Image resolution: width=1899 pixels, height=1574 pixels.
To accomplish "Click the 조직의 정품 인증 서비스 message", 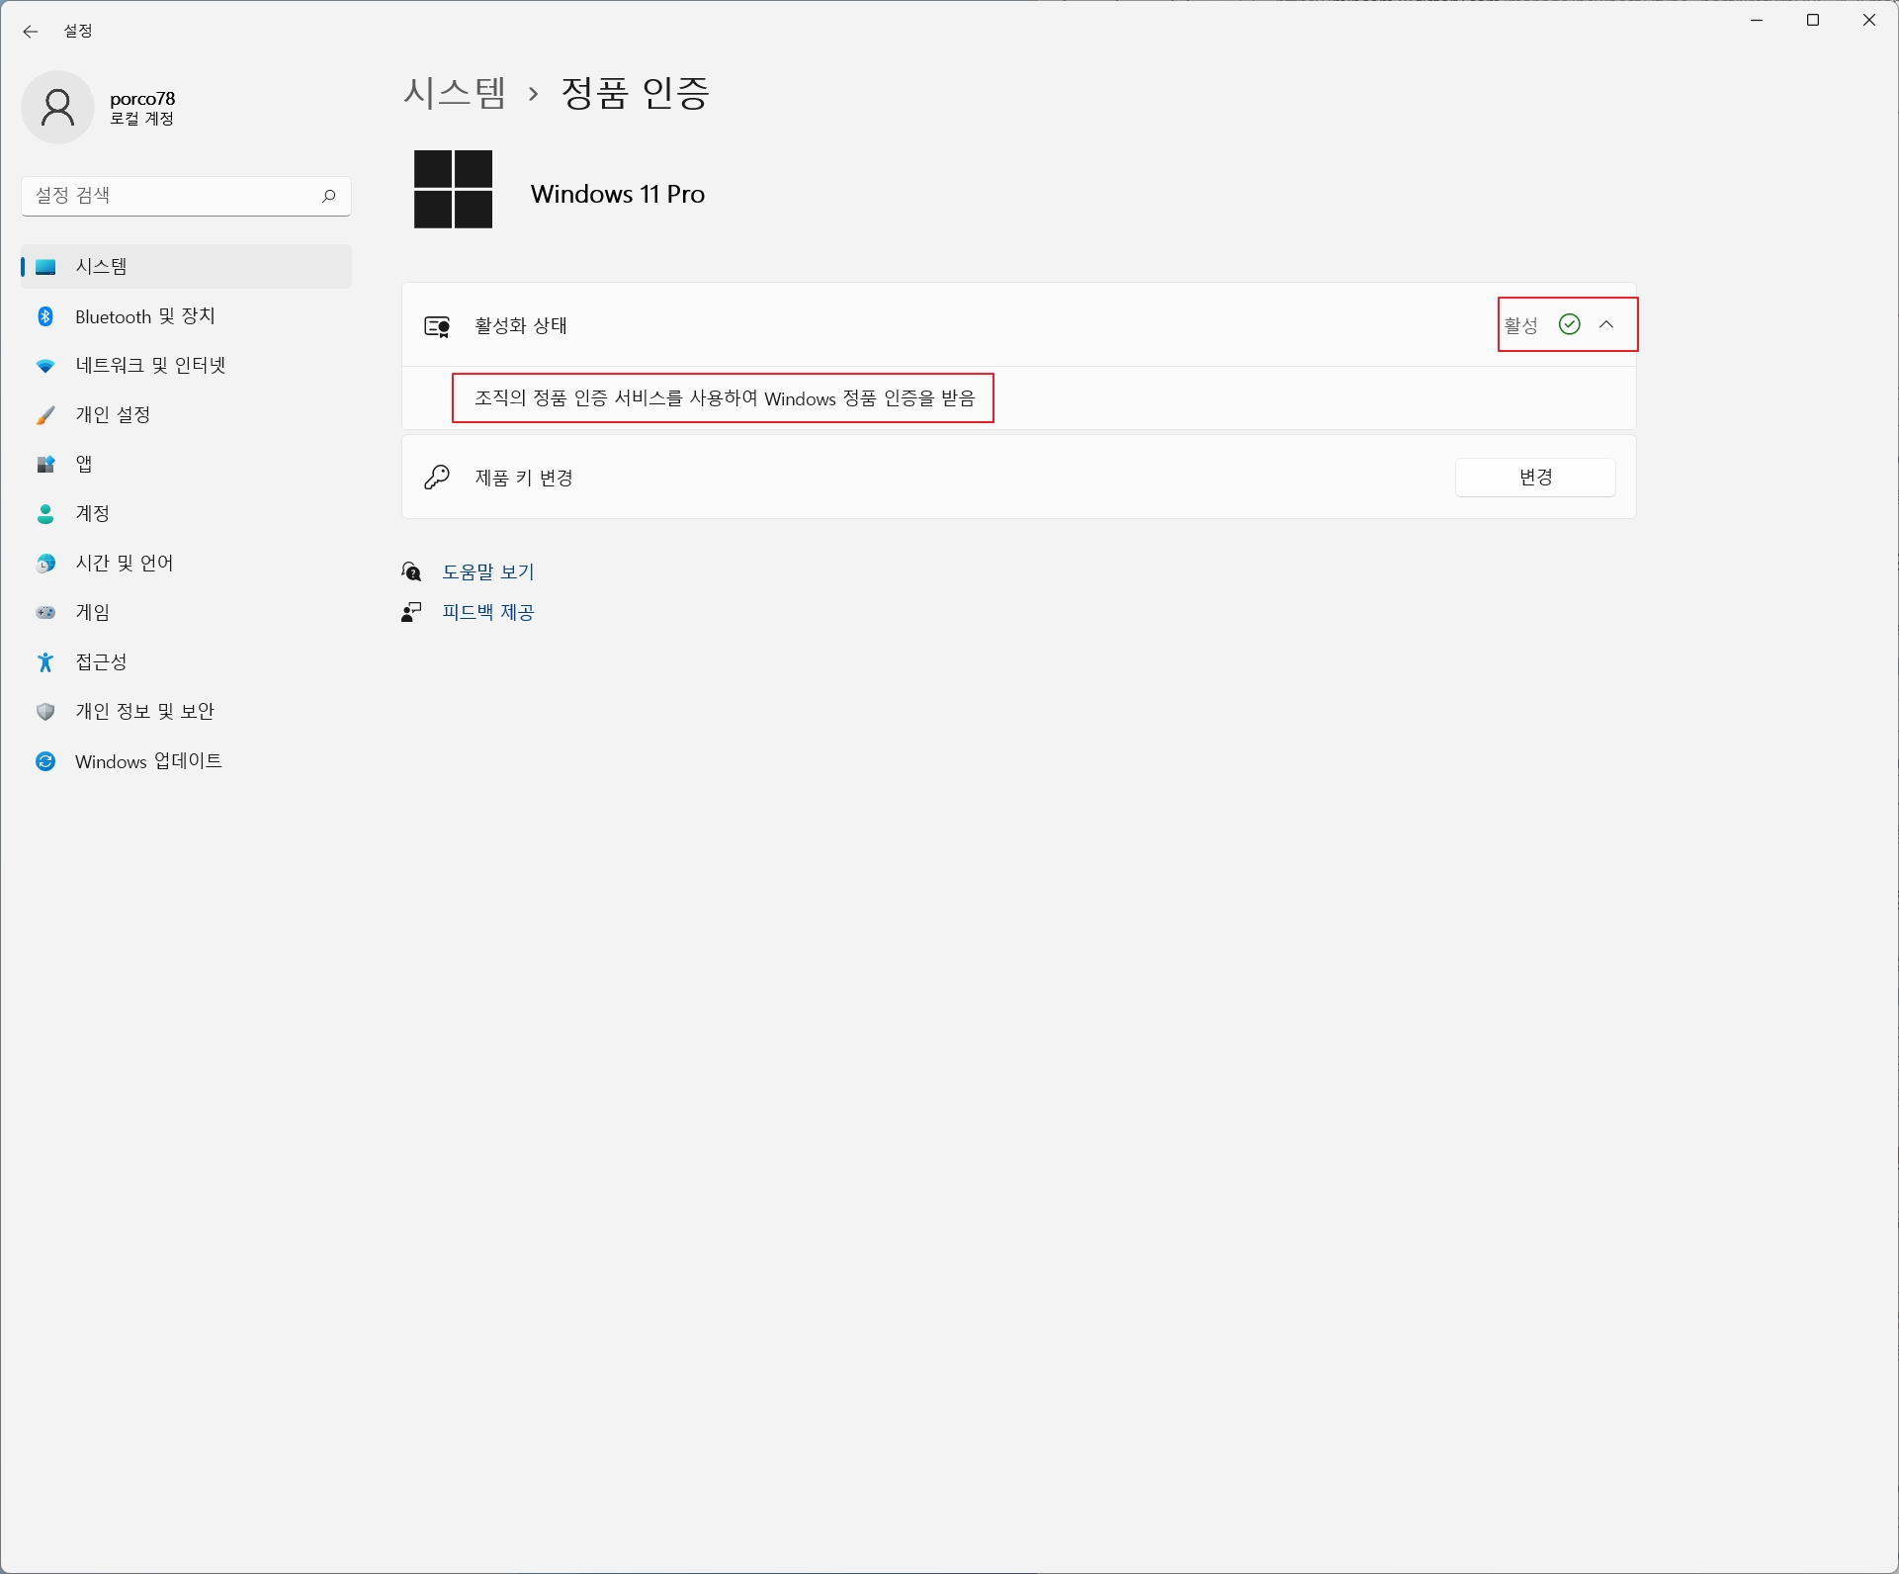I will point(725,398).
